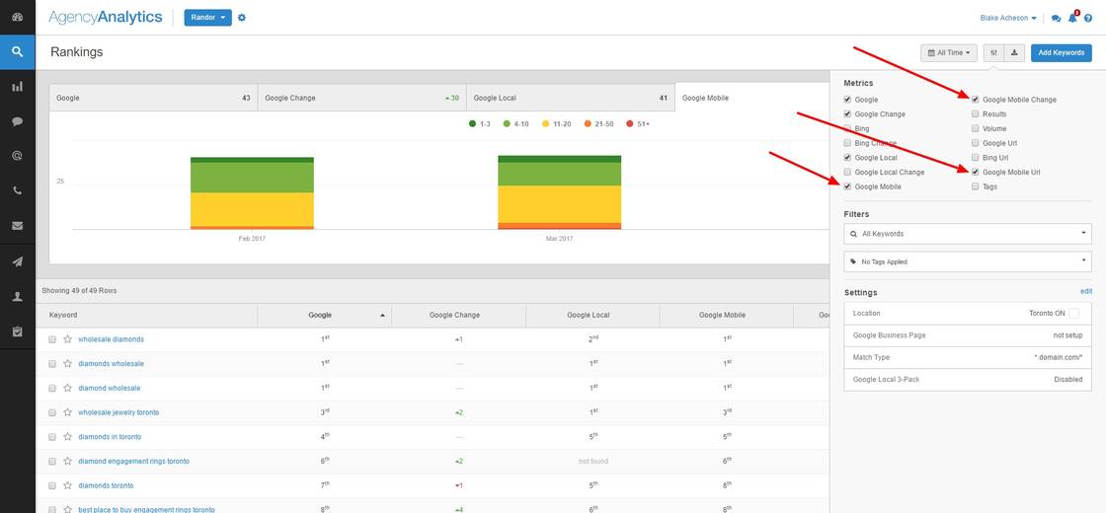Viewport: 1106px width, 513px height.
Task: Toggle the 11-20 legend color dot
Action: [x=545, y=124]
